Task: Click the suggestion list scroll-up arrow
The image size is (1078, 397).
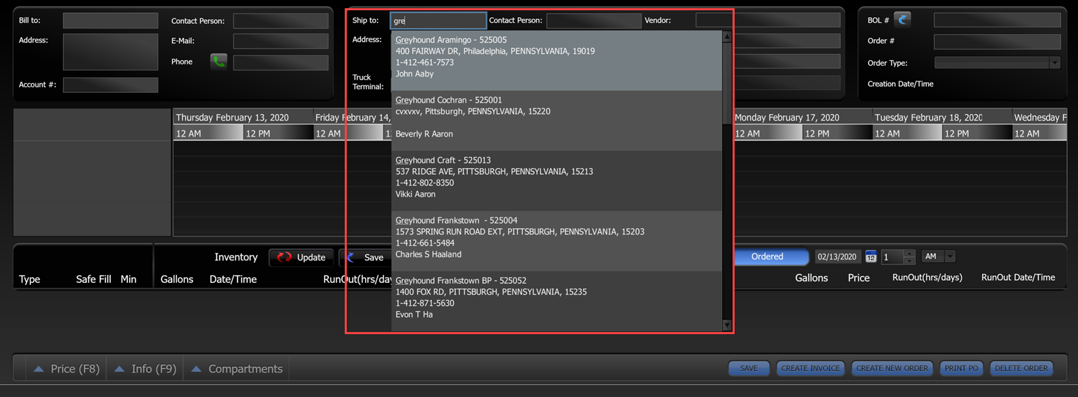Action: pos(727,37)
